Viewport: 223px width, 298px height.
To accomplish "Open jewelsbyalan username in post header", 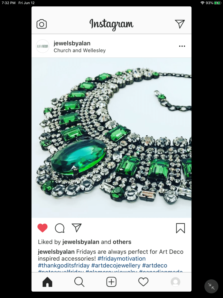I will (x=72, y=43).
